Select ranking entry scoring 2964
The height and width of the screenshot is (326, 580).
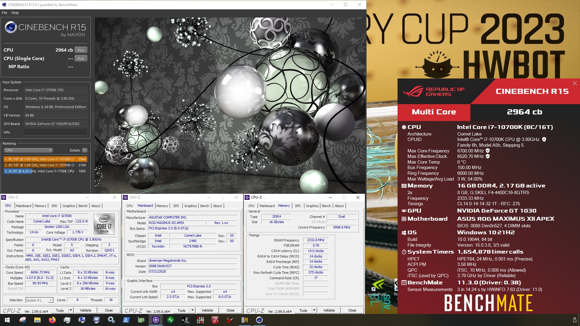click(45, 159)
